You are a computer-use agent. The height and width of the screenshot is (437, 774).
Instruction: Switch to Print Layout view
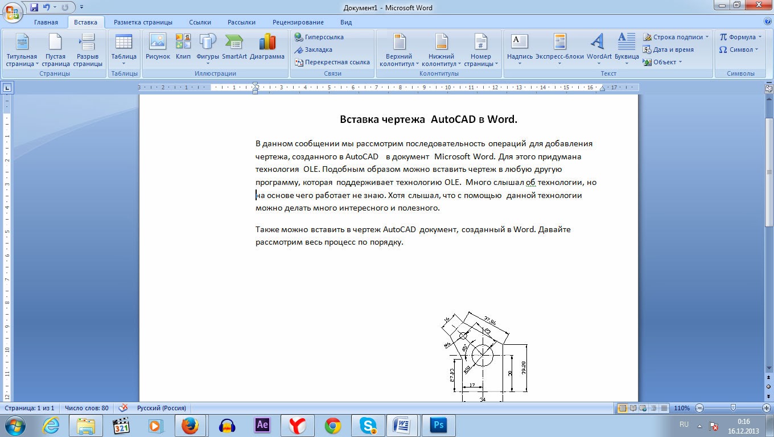(623, 408)
